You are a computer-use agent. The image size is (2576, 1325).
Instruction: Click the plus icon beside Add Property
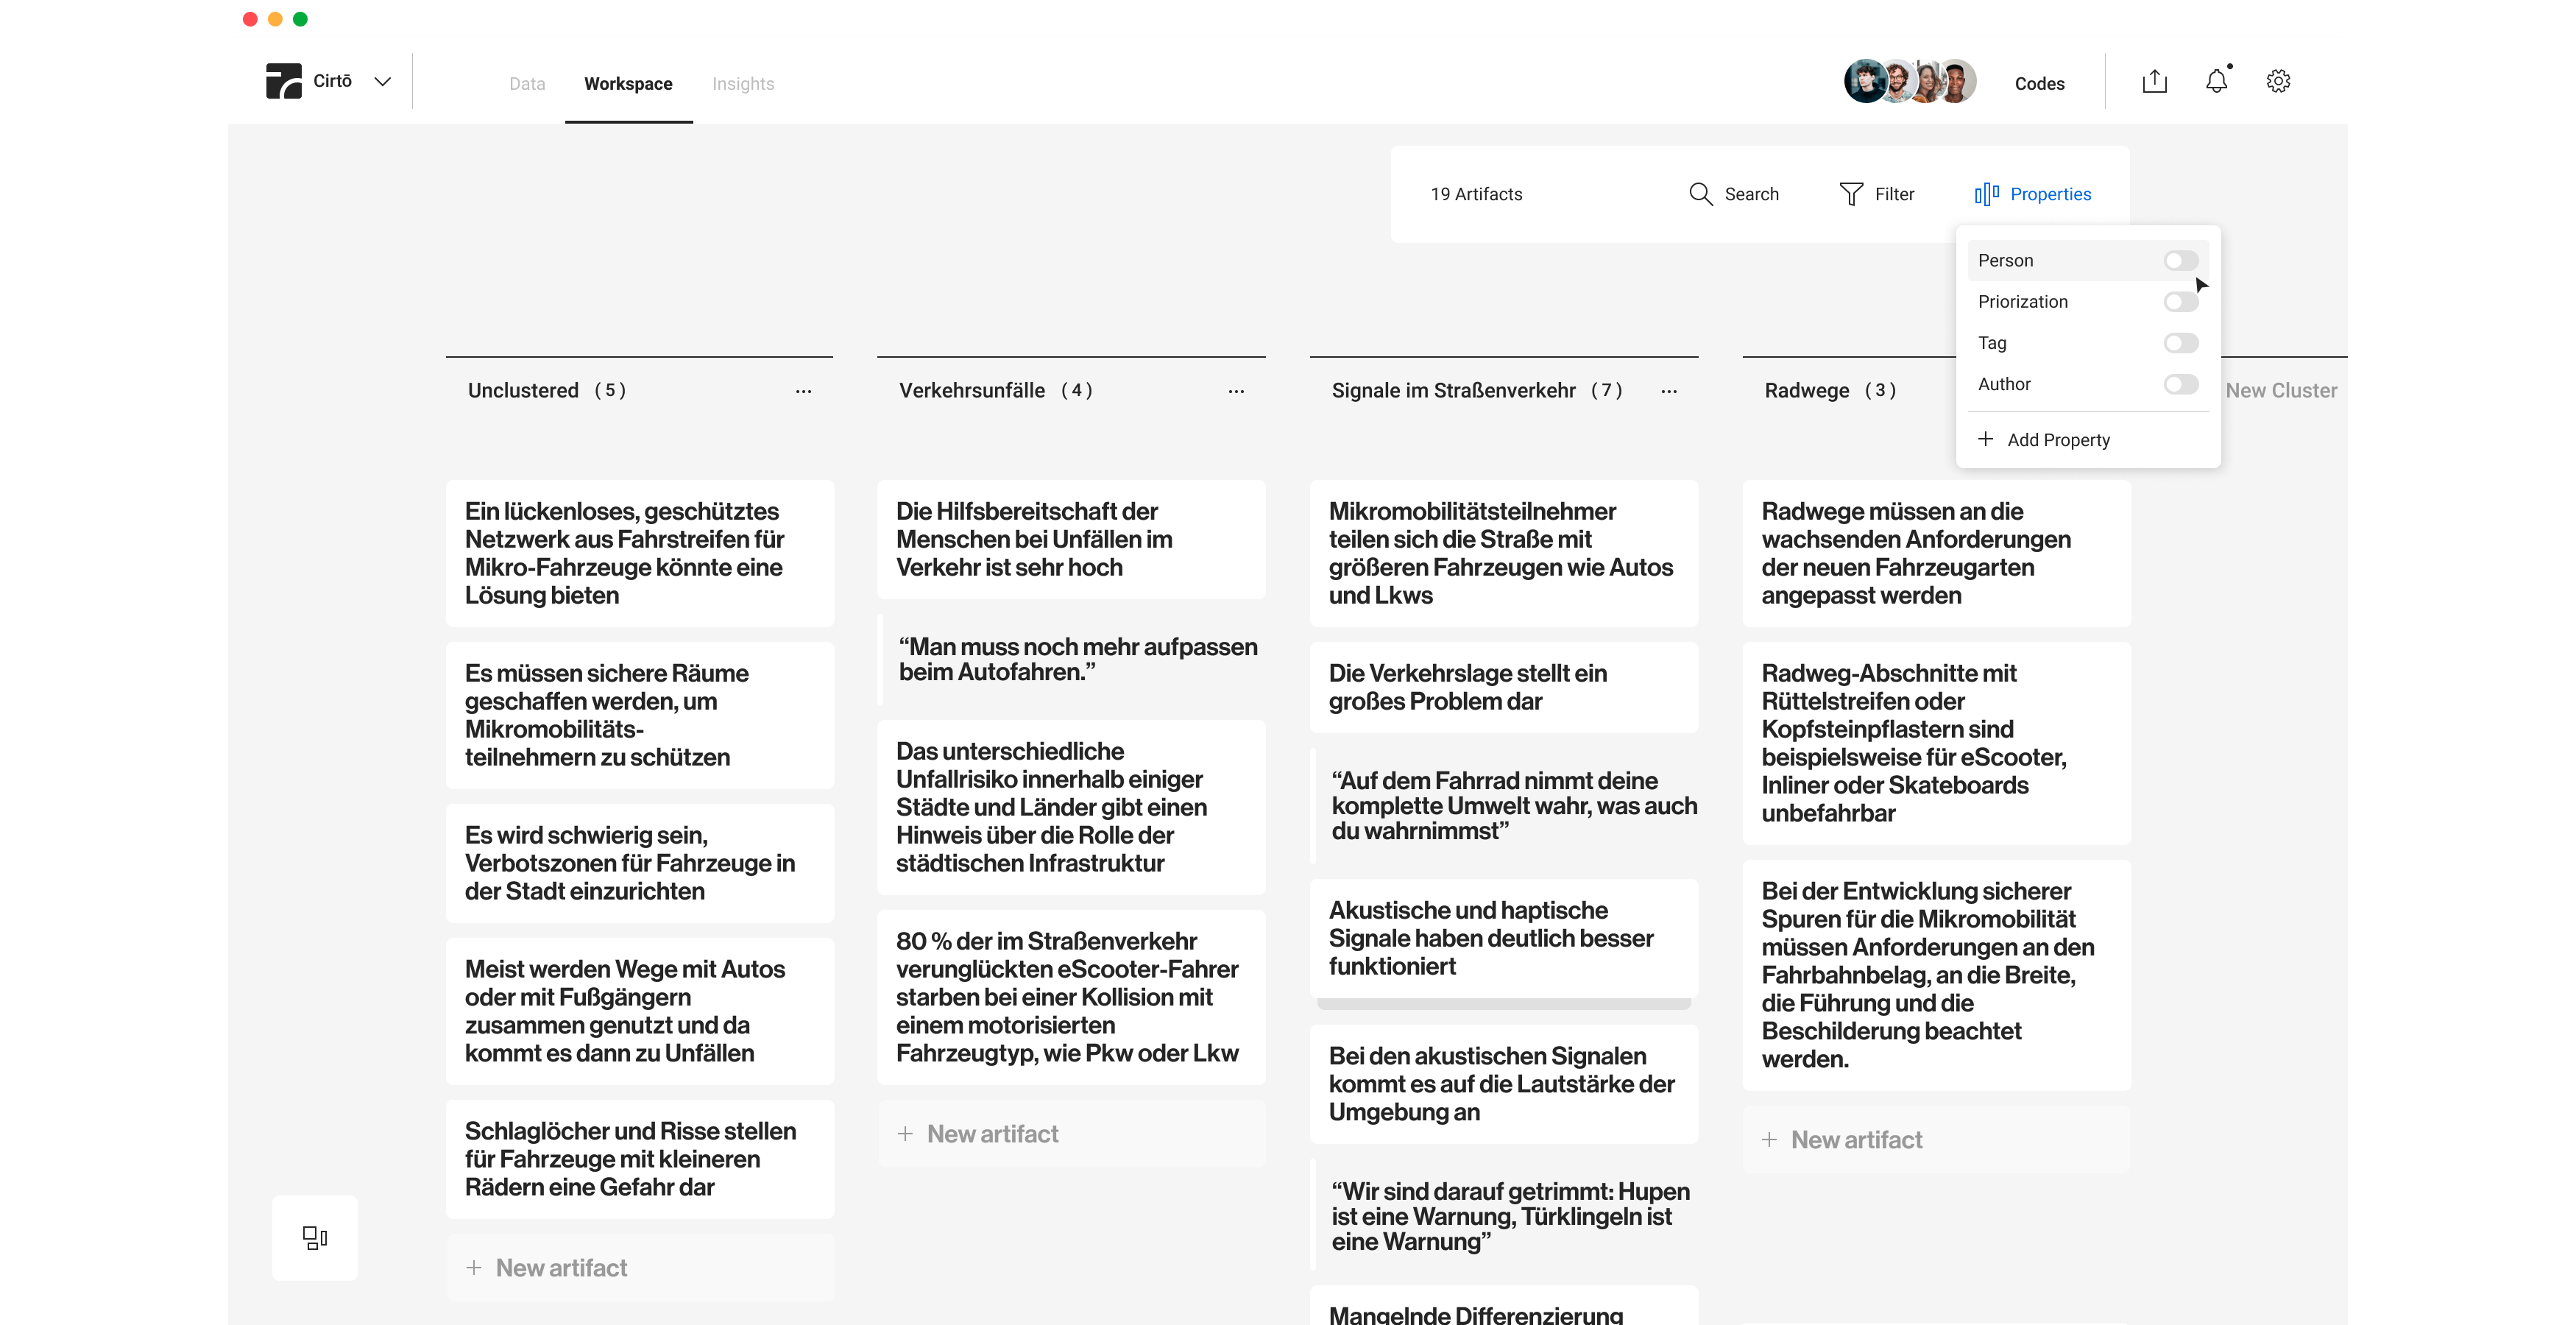1985,439
